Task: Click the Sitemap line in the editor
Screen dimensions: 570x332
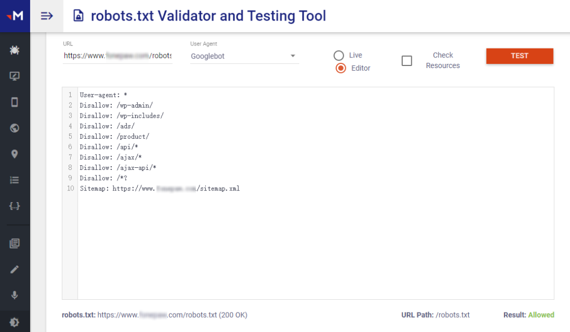Action: 160,188
